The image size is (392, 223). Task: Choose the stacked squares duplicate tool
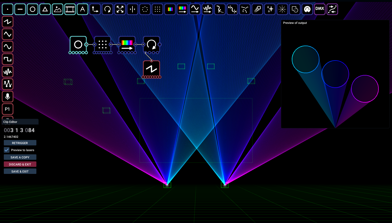pos(257,9)
